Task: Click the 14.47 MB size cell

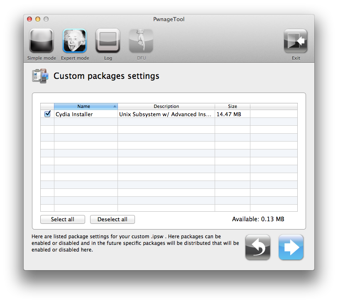Action: [233, 114]
